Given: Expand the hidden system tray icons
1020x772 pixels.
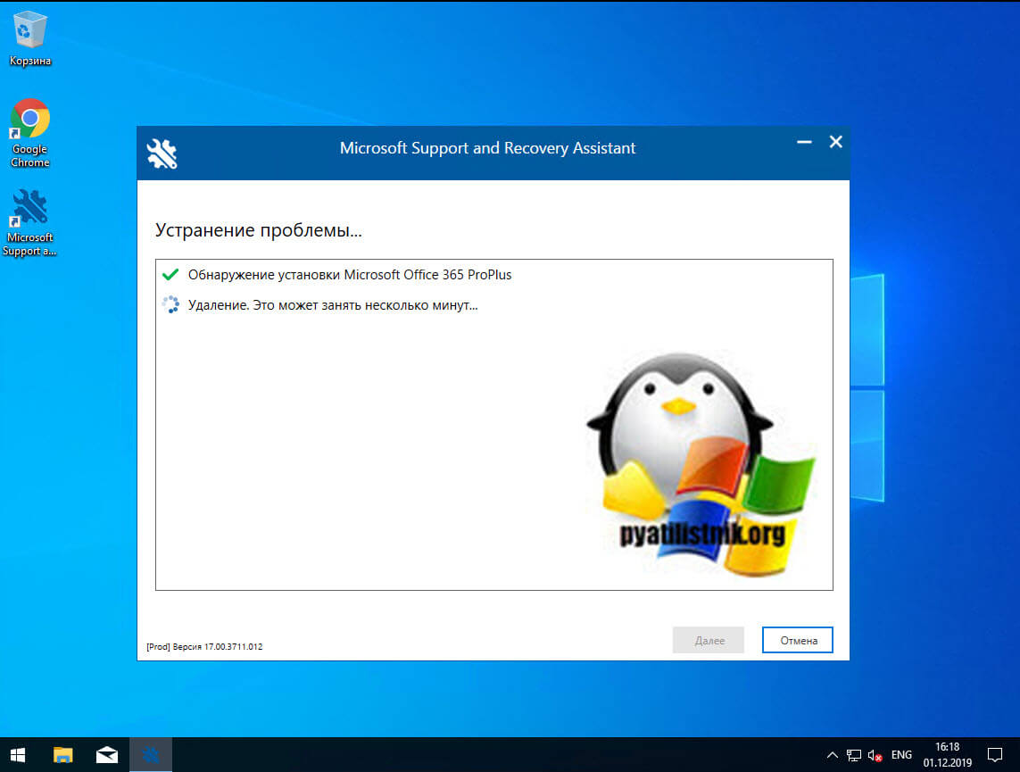Looking at the screenshot, I should pos(833,755).
